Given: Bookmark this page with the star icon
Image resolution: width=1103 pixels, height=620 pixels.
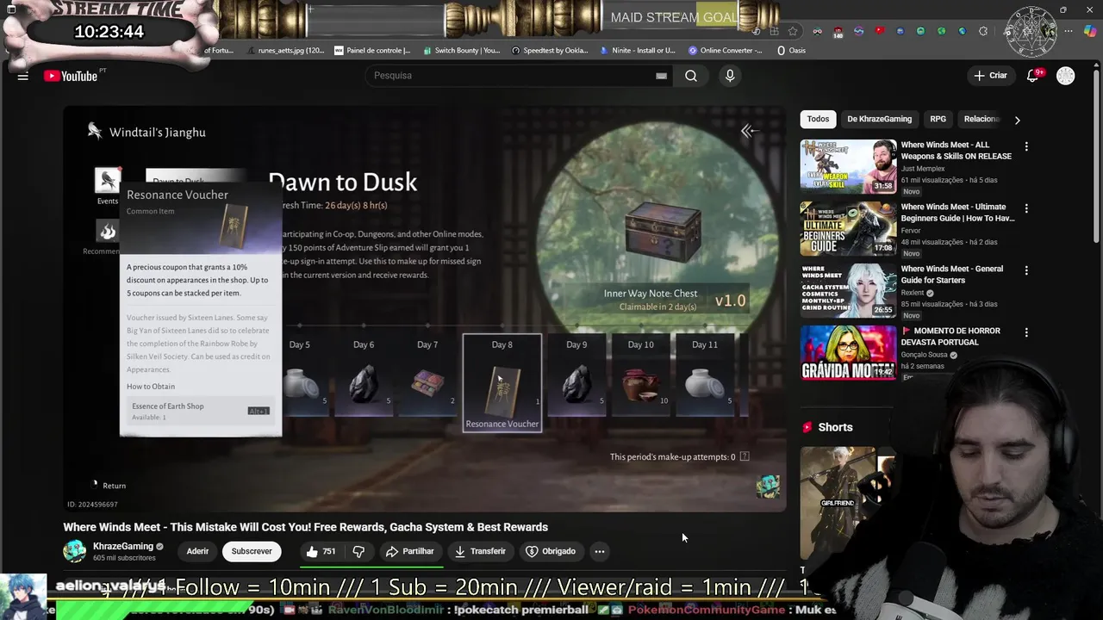Looking at the screenshot, I should click(793, 31).
